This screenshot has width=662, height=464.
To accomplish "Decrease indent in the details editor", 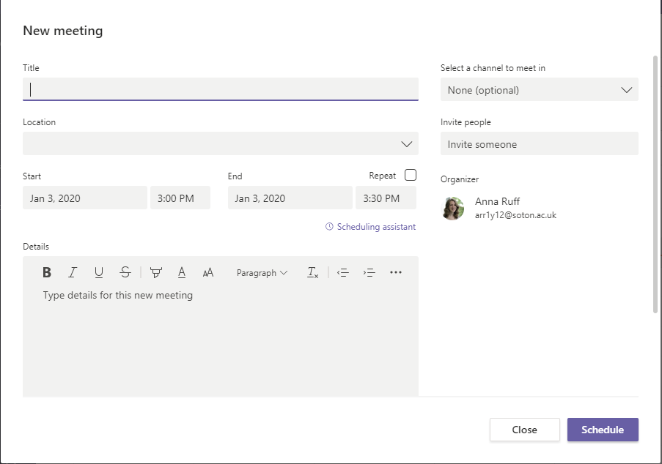I will [342, 272].
